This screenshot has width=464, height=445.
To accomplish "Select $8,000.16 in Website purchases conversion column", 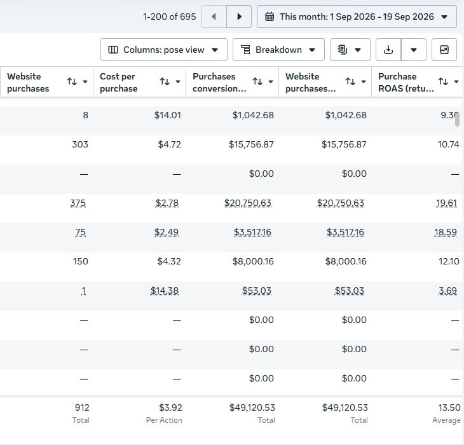I will [x=346, y=261].
